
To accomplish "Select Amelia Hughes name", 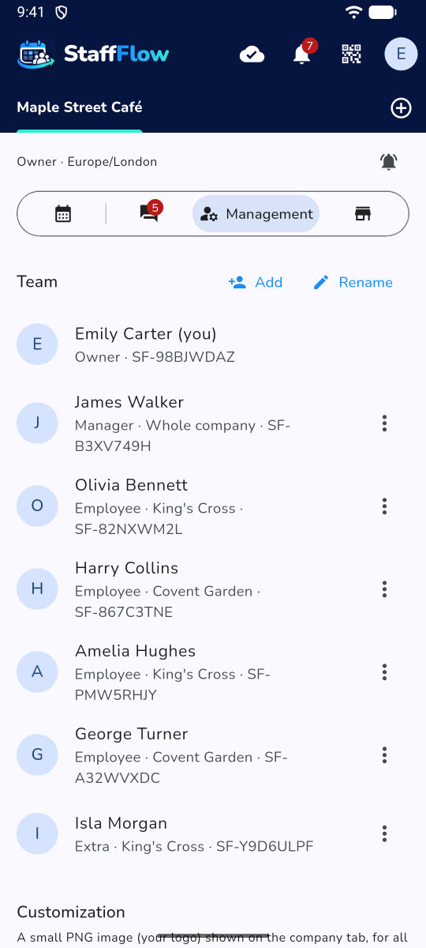I will [136, 651].
